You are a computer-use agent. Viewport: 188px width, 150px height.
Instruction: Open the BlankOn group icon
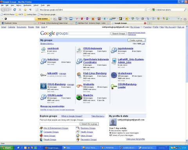click(79, 97)
